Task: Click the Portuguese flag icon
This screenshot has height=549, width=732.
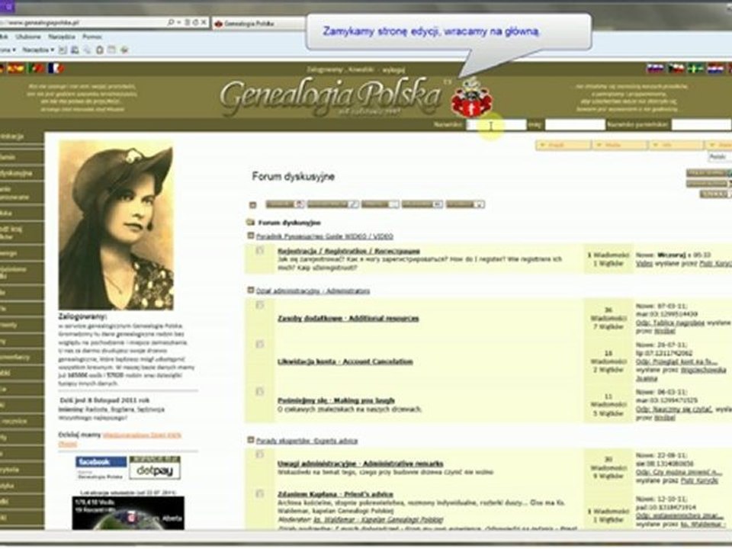Action: [x=36, y=68]
